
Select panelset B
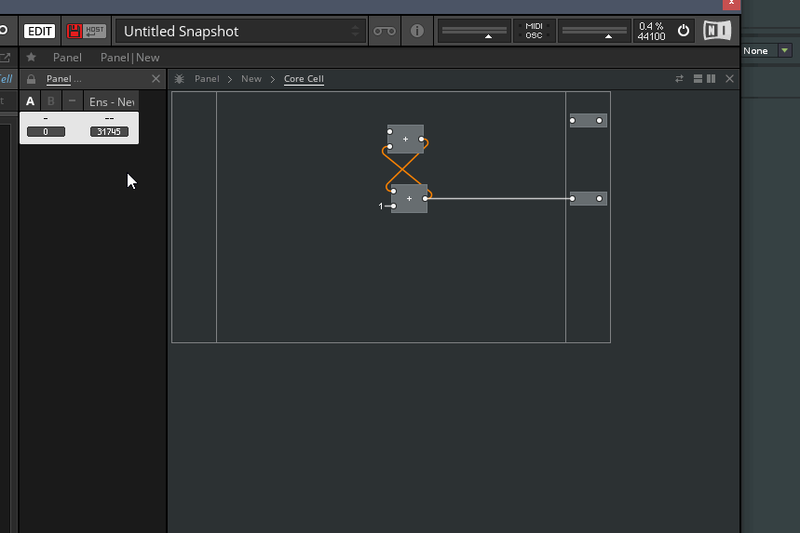click(51, 101)
